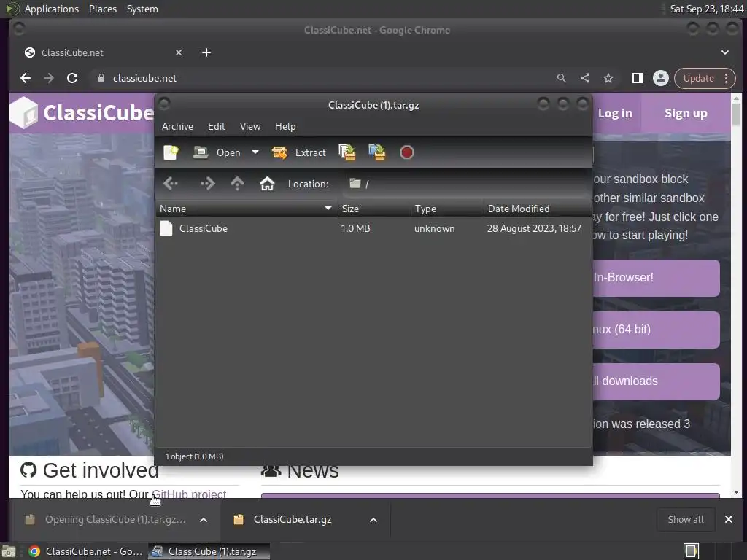Bookmark this page with star icon
Screen dimensions: 747x560
[608, 78]
